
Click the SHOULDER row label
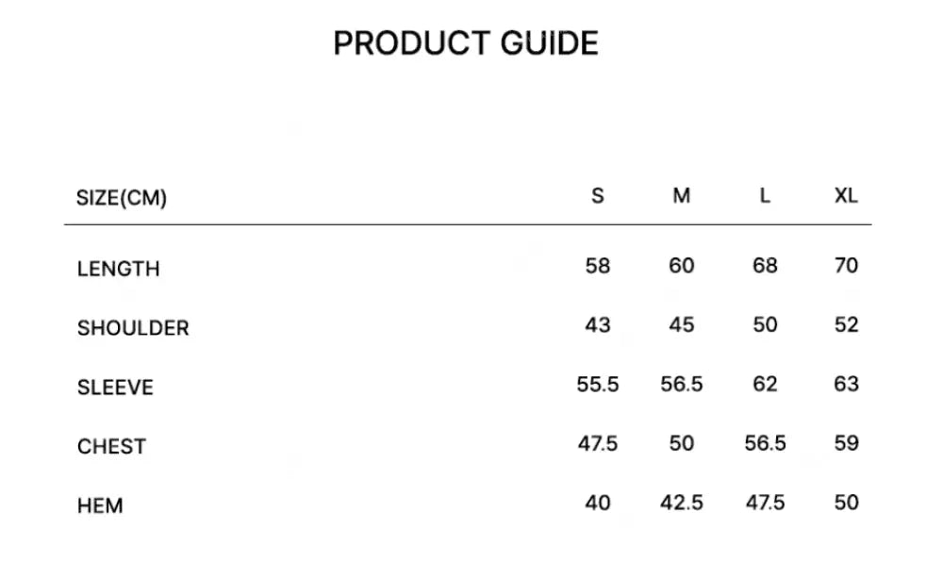click(x=133, y=328)
